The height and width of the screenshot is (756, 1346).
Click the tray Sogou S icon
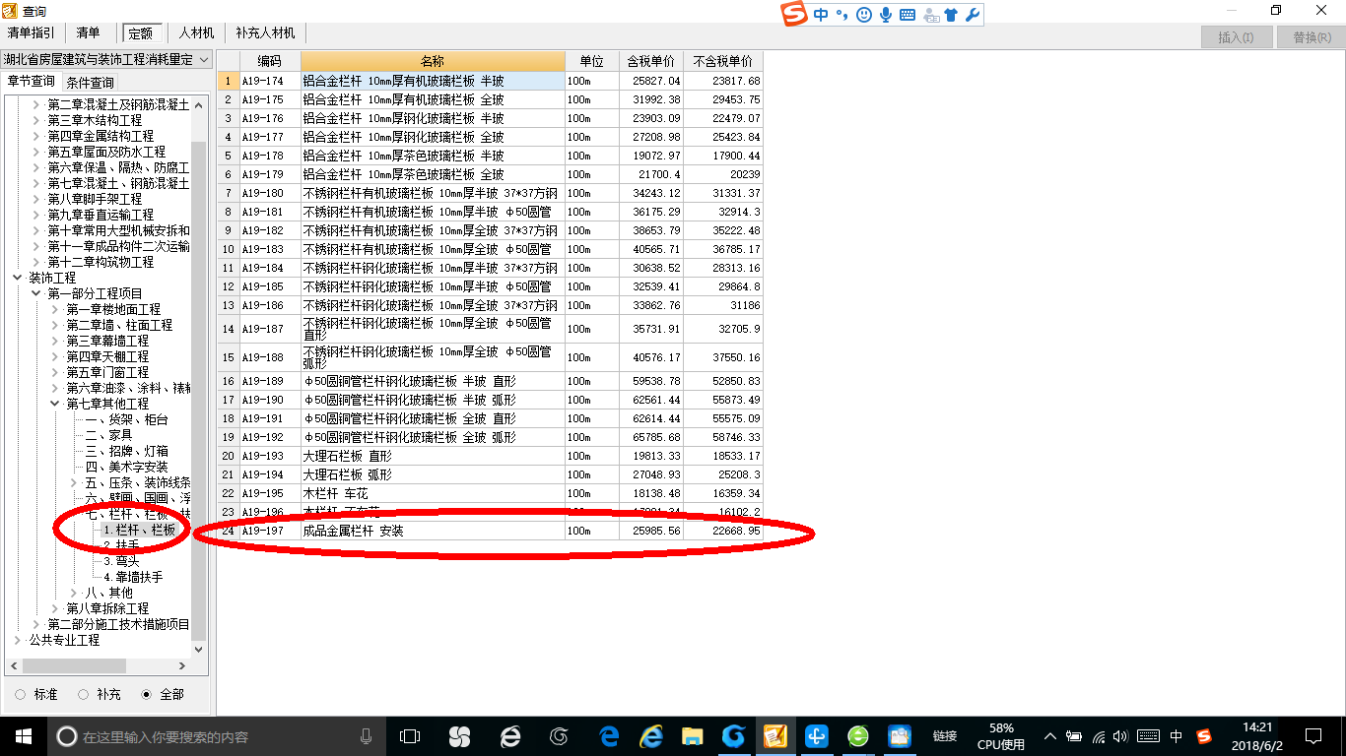point(1204,736)
